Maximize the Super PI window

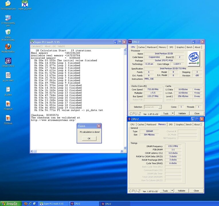(120, 42)
